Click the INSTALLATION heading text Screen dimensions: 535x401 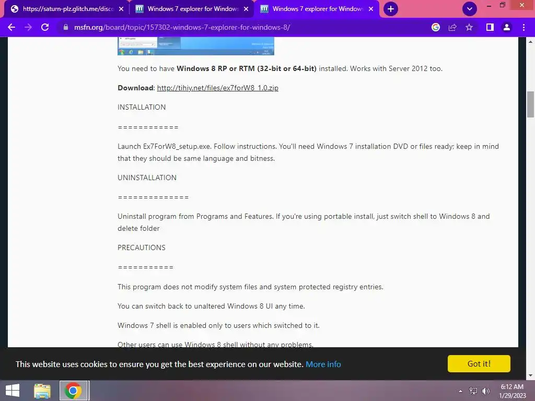[142, 107]
